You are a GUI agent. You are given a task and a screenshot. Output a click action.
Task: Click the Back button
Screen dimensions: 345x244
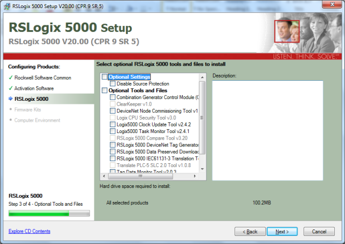pos(250,232)
